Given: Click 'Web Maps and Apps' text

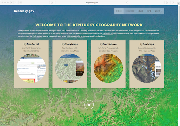Looking at the screenshot, I should [x=147, y=51].
